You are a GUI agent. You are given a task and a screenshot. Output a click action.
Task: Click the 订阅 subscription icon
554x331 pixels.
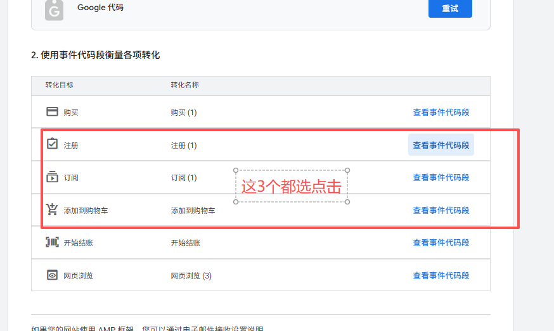click(52, 177)
